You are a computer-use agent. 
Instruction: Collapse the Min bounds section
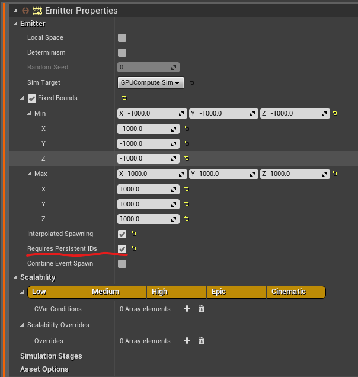coord(29,113)
